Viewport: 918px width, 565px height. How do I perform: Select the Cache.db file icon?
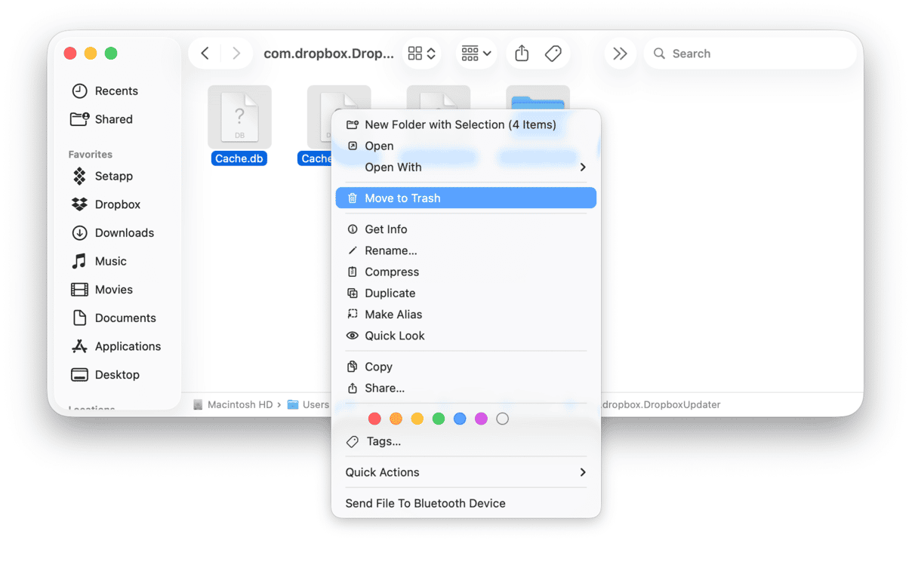click(239, 118)
